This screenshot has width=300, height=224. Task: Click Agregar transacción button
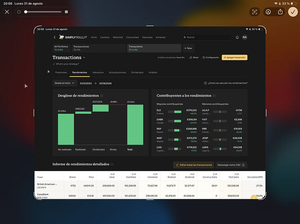(x=235, y=57)
